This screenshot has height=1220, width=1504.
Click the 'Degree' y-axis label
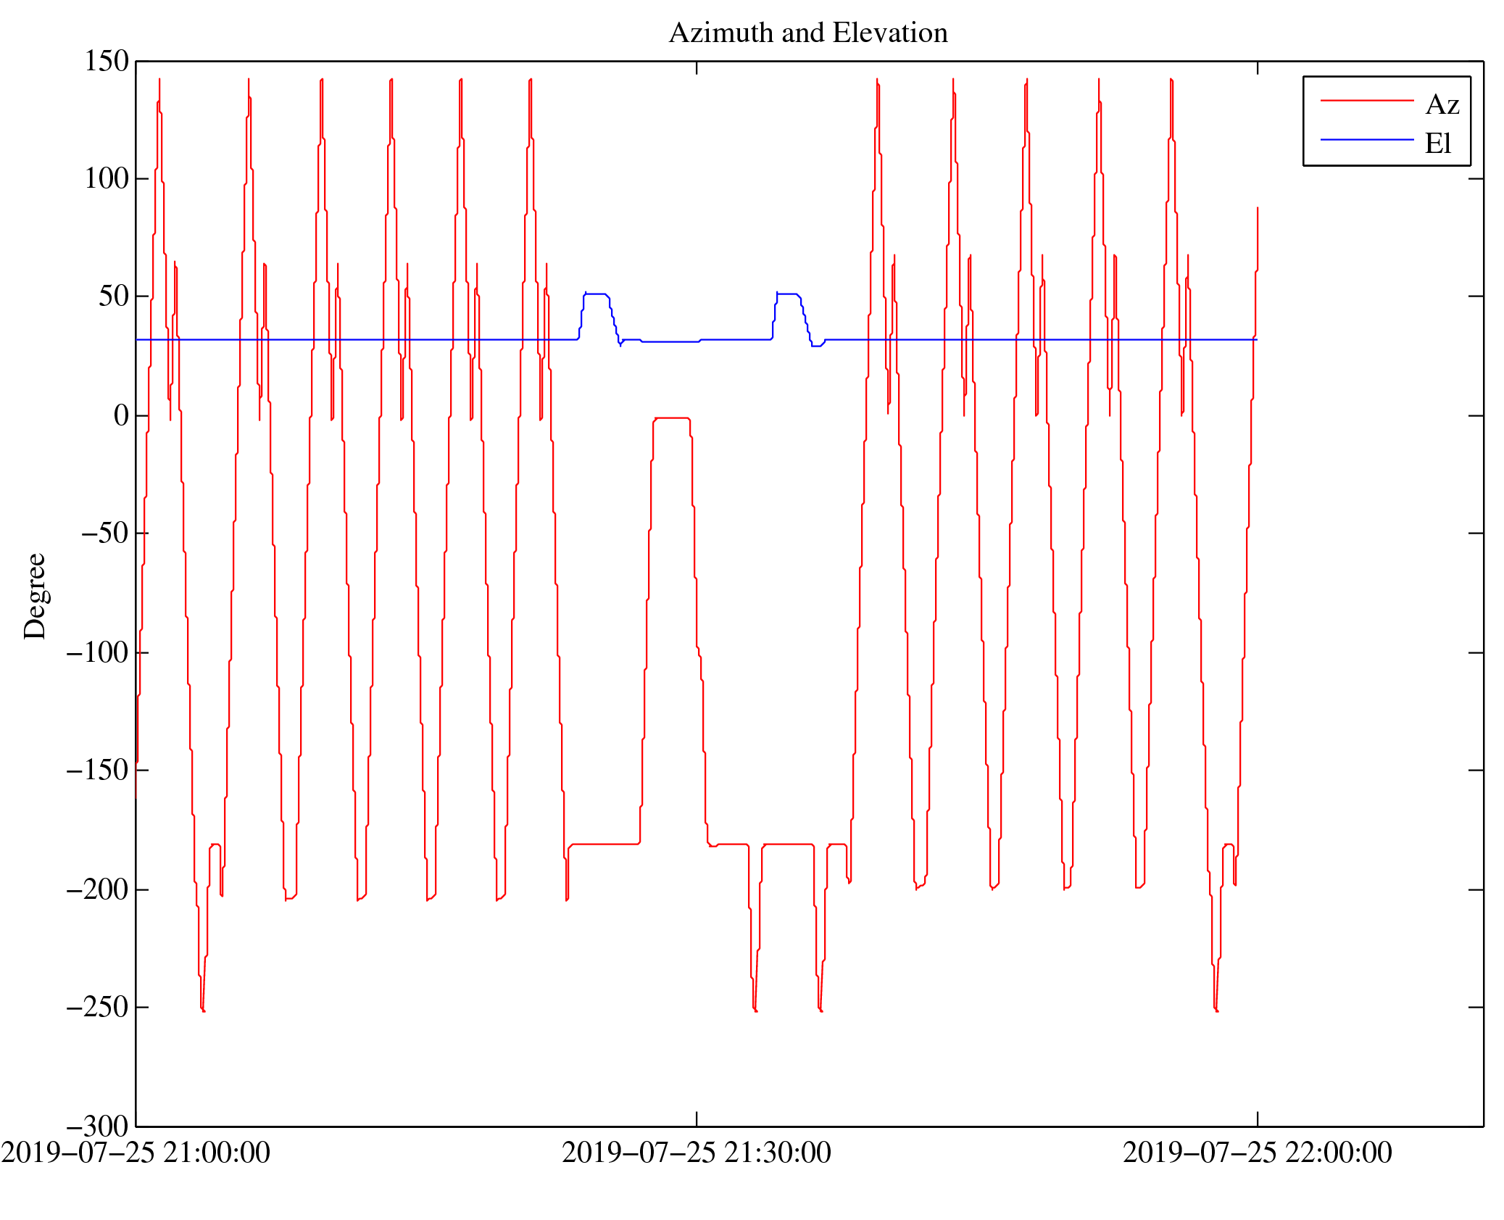(x=35, y=596)
